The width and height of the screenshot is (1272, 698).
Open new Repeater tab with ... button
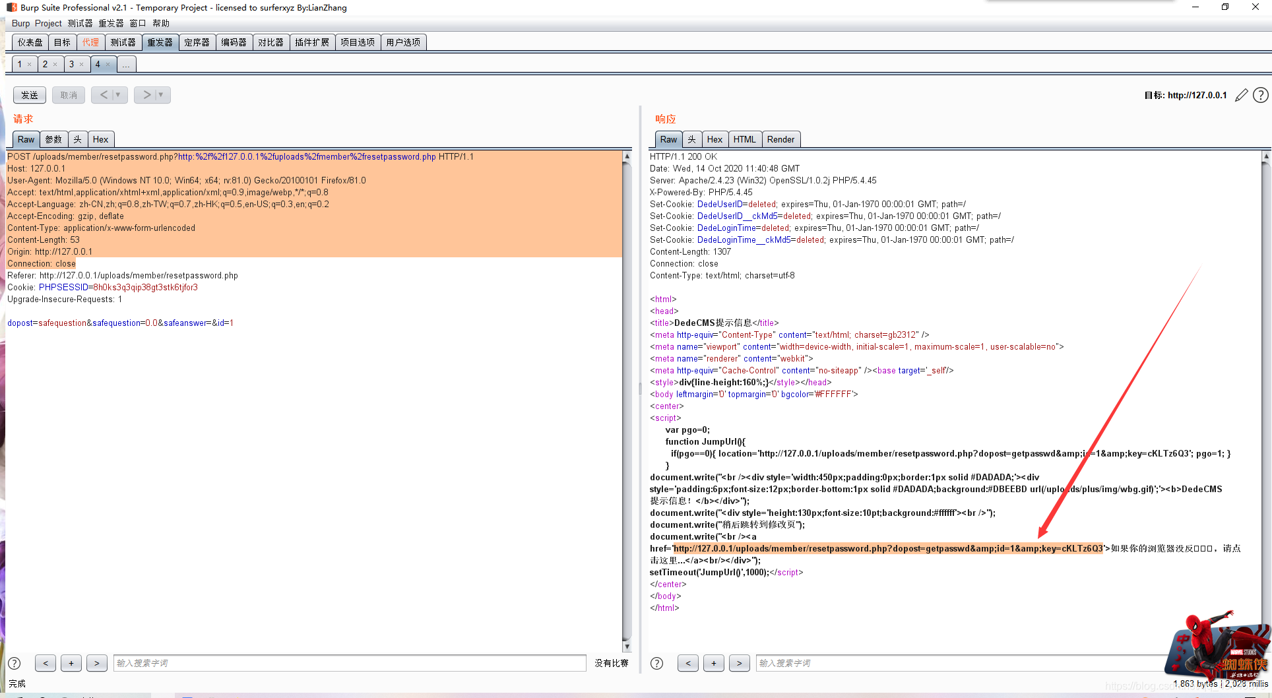tap(126, 65)
